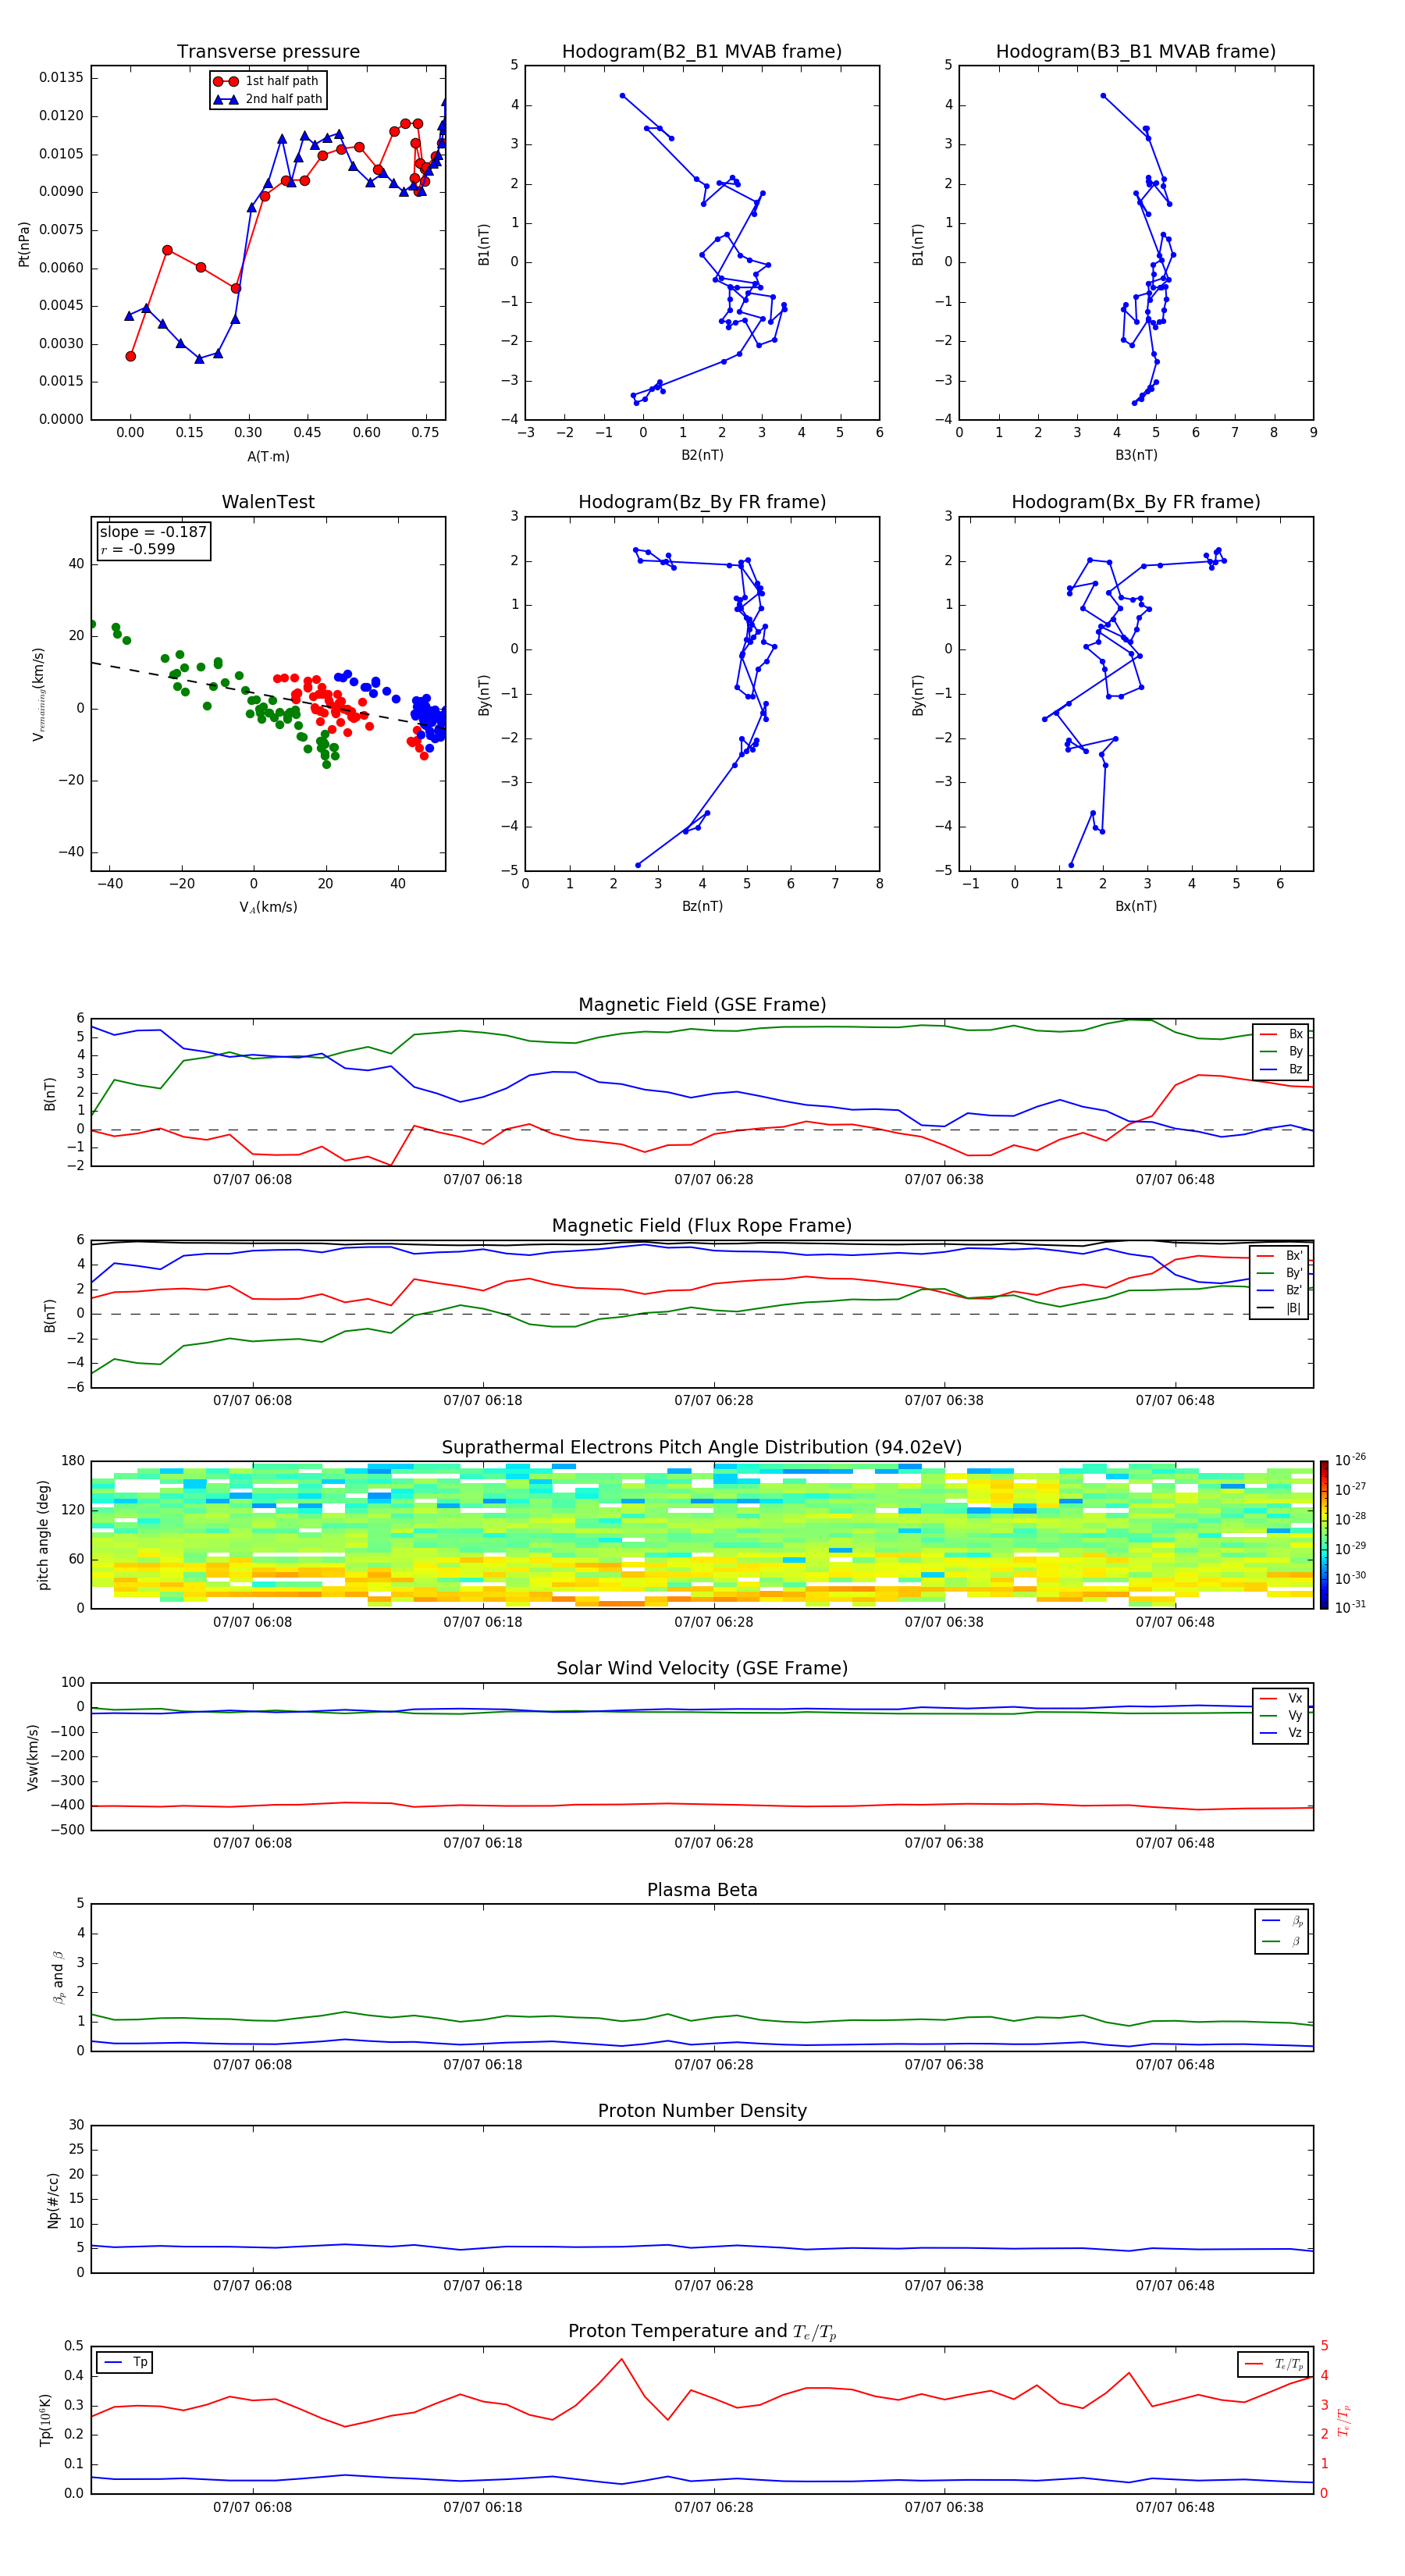Click the βp entry in Plasma Beta legend
The width and height of the screenshot is (1405, 2576).
coord(1282,1921)
